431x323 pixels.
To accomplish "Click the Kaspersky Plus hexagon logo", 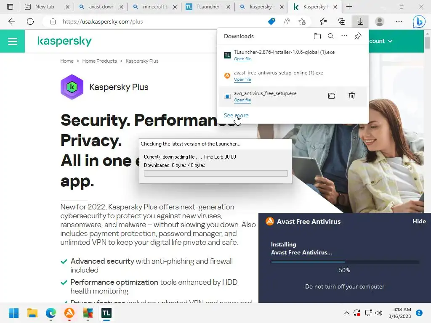I will click(x=72, y=87).
